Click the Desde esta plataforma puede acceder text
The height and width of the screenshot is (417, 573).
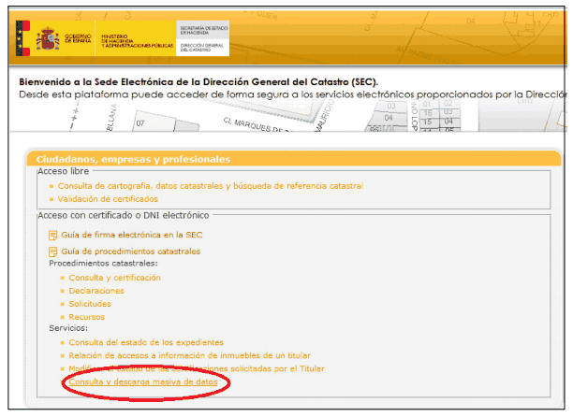point(292,94)
